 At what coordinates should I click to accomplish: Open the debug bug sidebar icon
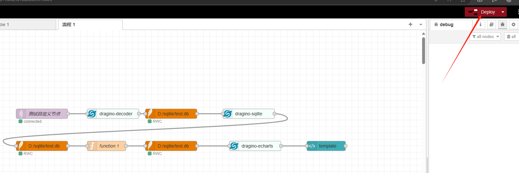click(502, 24)
